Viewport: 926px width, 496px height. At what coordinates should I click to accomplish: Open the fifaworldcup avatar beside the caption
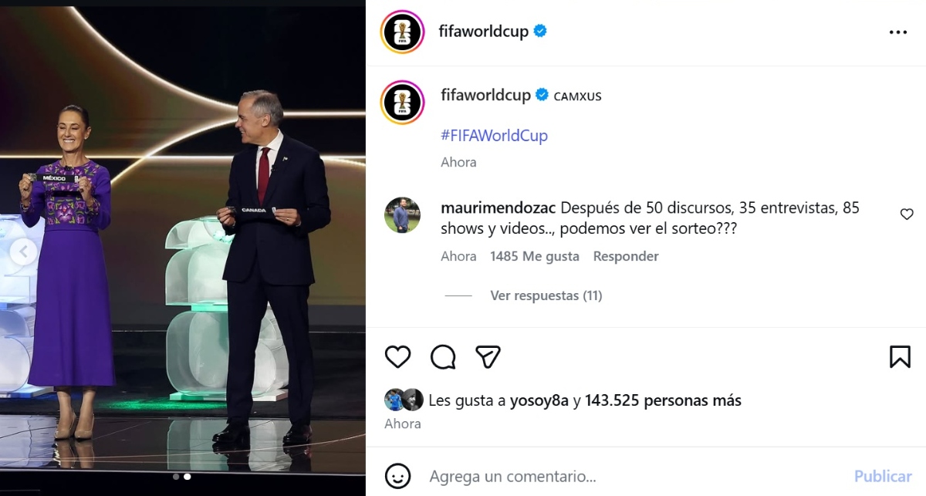[x=403, y=103]
